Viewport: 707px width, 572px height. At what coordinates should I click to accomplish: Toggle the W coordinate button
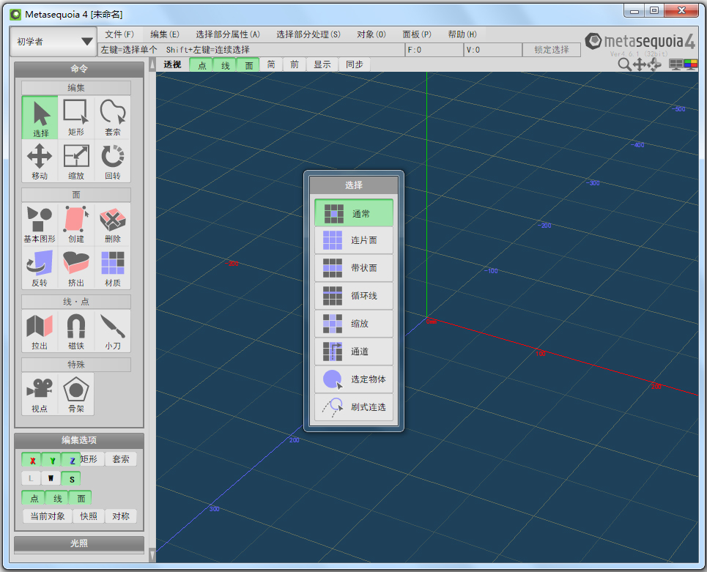pos(51,478)
